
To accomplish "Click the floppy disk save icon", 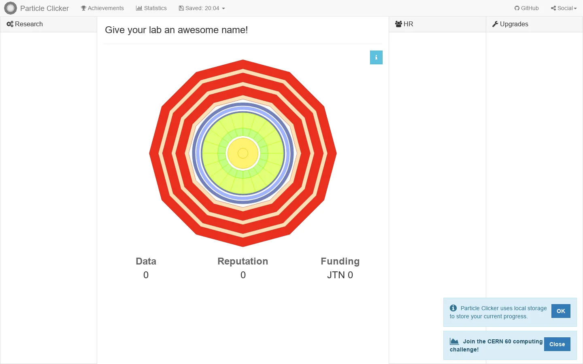I will coord(181,8).
